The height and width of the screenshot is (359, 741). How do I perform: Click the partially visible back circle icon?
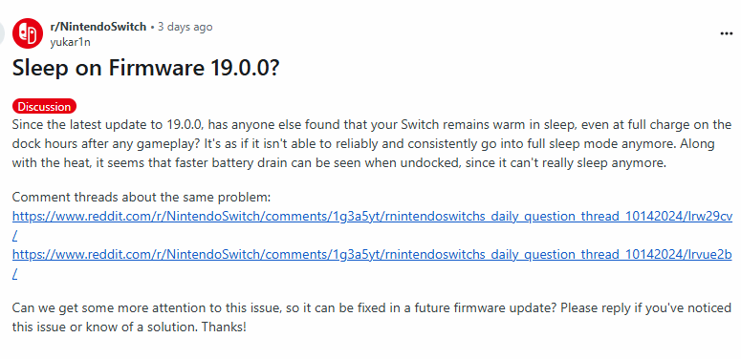click(x=2, y=33)
